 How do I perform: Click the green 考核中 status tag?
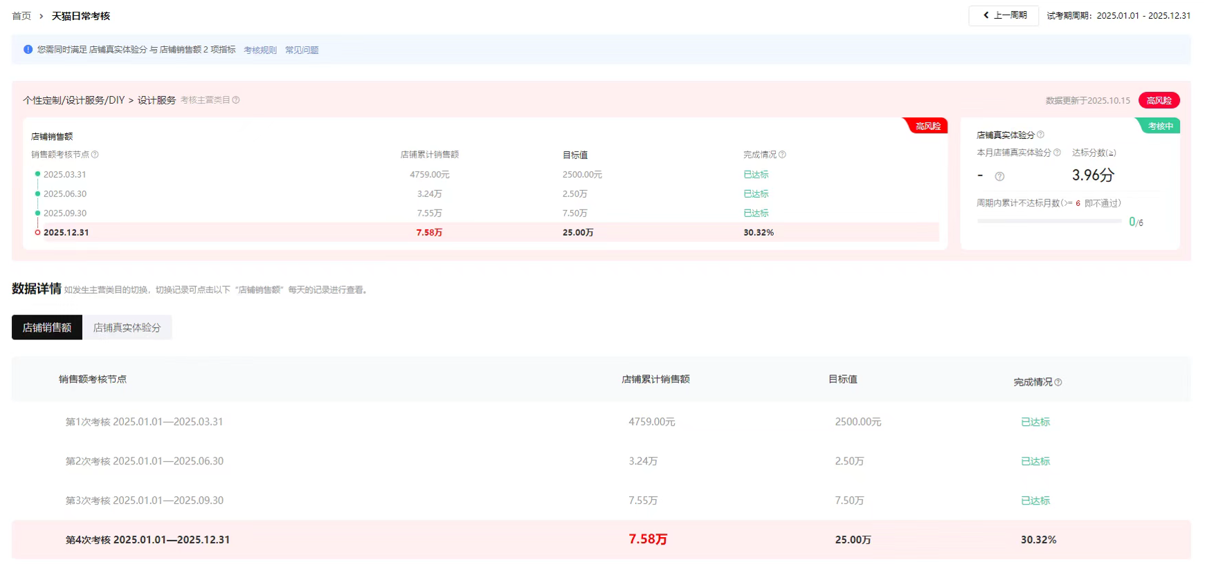click(x=1160, y=126)
